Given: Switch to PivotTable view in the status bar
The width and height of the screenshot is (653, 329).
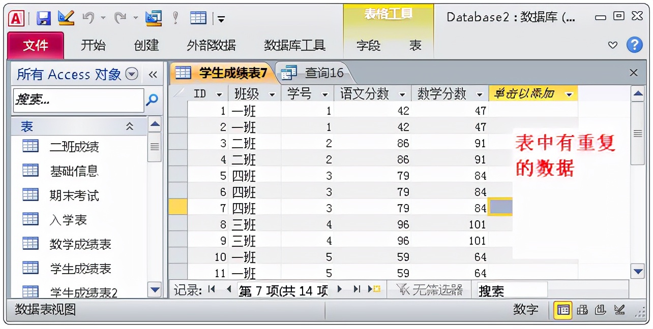Looking at the screenshot, I should tap(582, 310).
